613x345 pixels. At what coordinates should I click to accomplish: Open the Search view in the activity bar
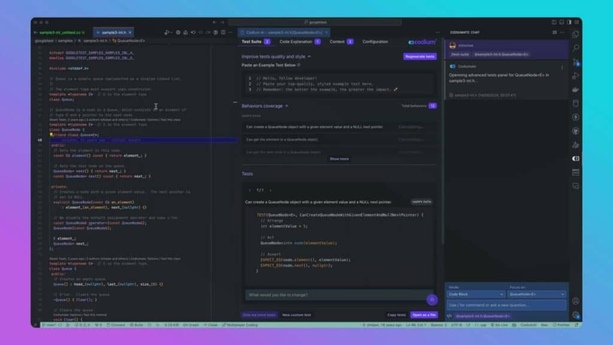click(575, 48)
